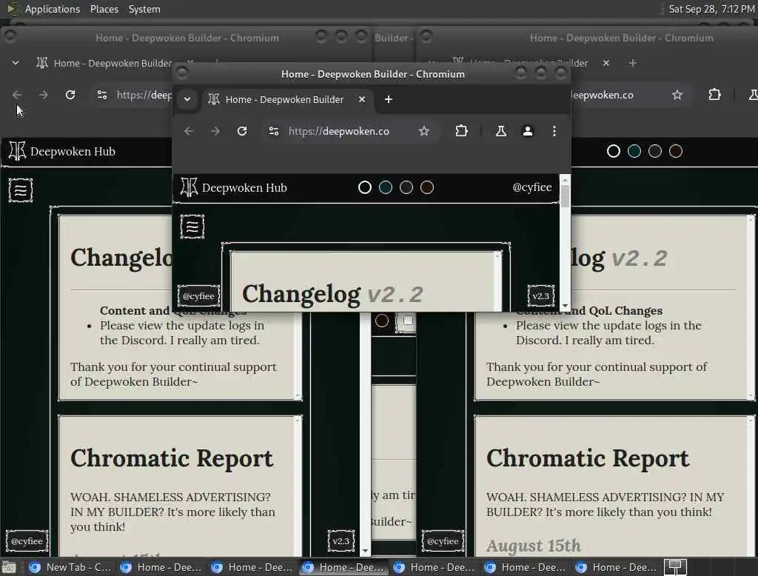Open a new tab in the front window
Image resolution: width=758 pixels, height=576 pixels.
tap(388, 99)
